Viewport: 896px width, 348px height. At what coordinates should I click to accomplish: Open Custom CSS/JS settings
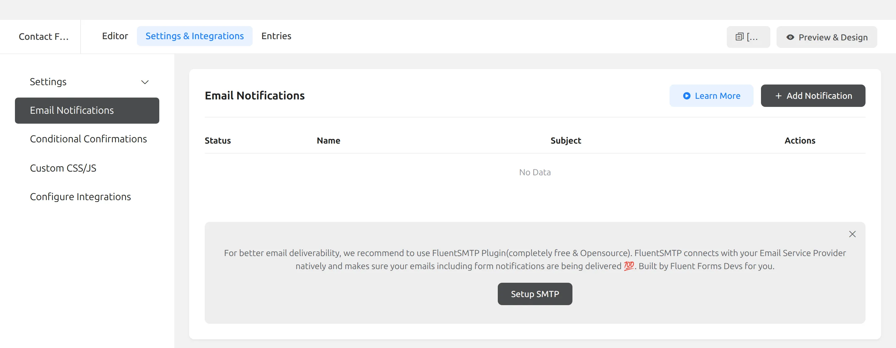[63, 168]
